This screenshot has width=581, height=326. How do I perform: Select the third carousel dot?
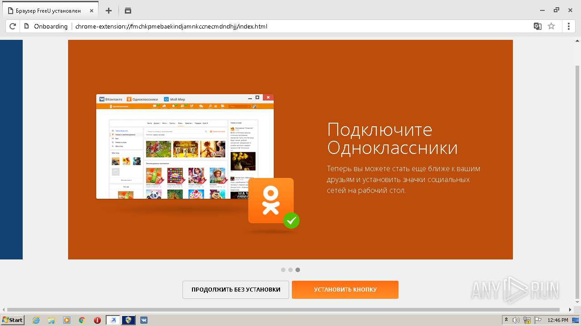point(298,270)
